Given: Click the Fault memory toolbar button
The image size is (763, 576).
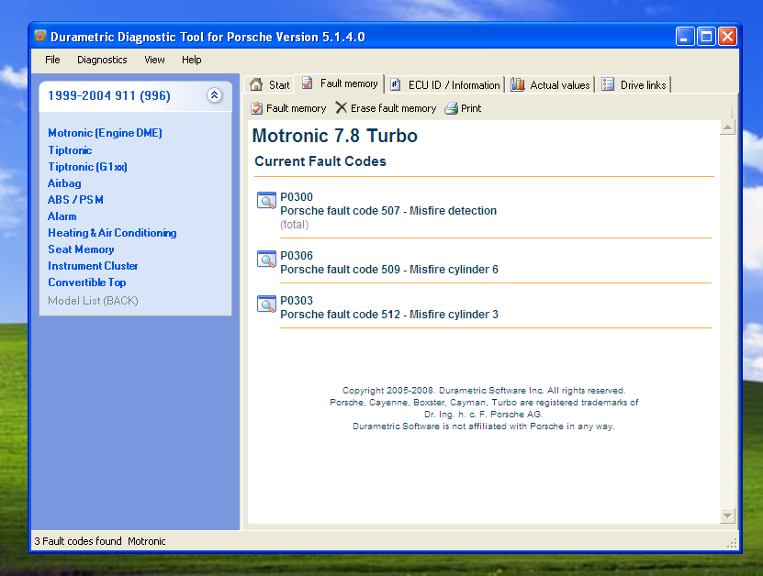Looking at the screenshot, I should tap(288, 108).
